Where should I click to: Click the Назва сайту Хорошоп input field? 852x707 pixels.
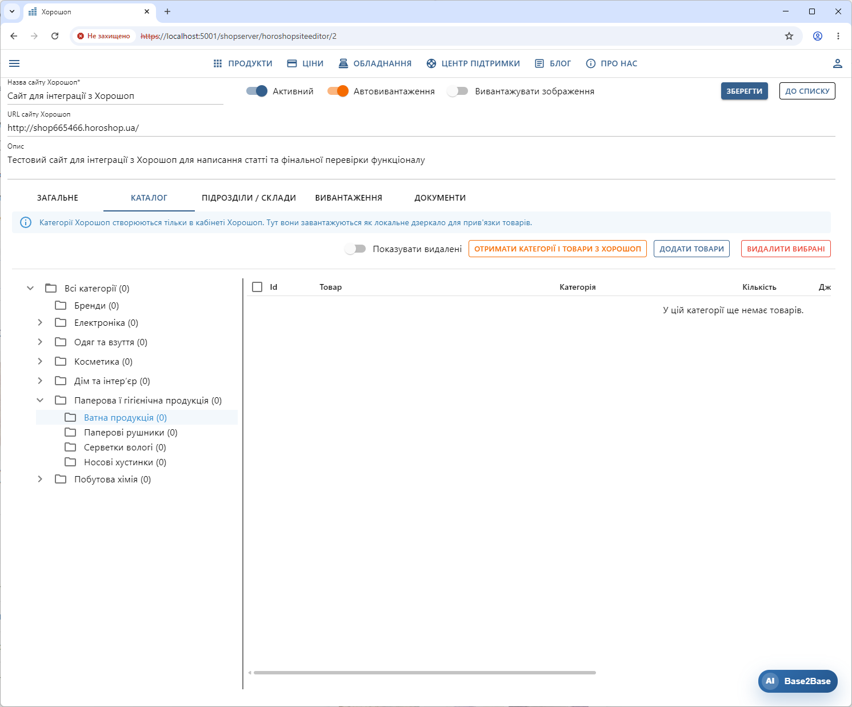click(115, 96)
